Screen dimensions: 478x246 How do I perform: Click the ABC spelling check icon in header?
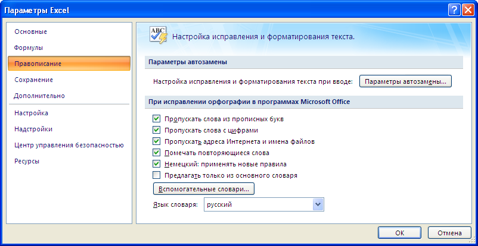(x=158, y=36)
